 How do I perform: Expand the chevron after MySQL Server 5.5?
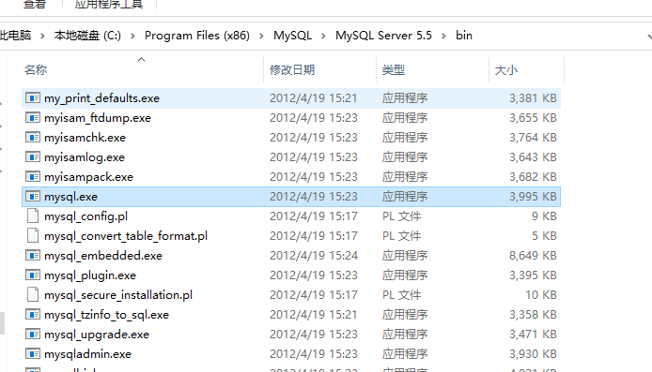tap(443, 37)
